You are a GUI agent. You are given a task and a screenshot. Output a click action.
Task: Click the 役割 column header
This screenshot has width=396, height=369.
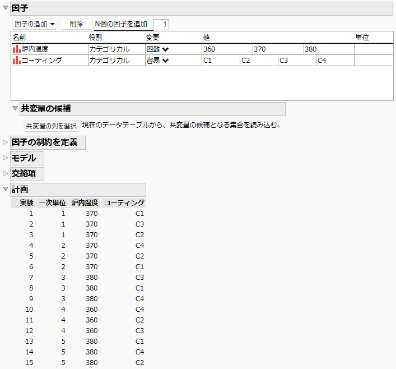95,38
